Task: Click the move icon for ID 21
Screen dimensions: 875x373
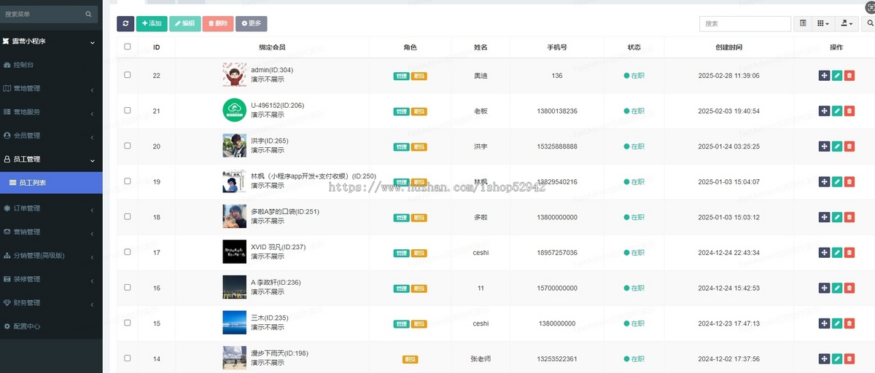Action: click(x=824, y=111)
